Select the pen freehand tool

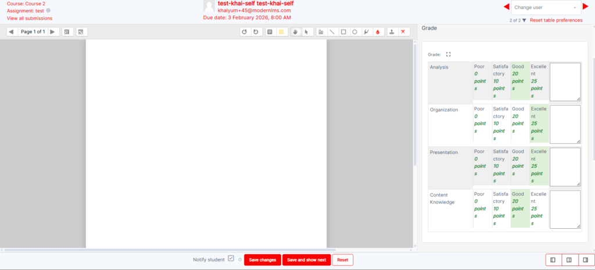coord(321,33)
